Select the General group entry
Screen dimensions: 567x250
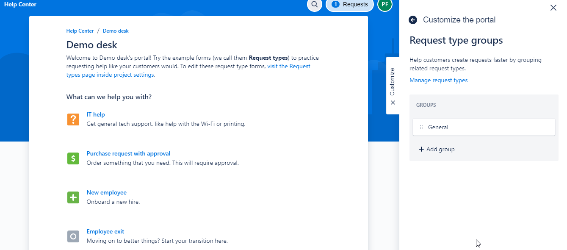(438, 127)
